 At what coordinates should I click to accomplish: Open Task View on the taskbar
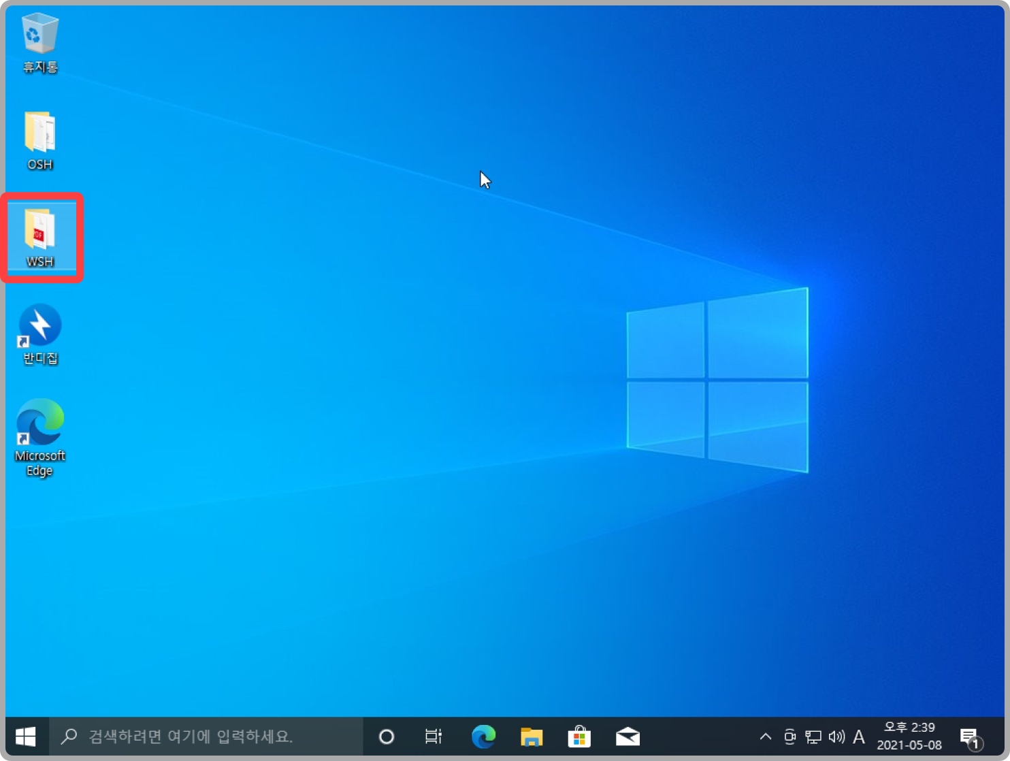pos(434,736)
